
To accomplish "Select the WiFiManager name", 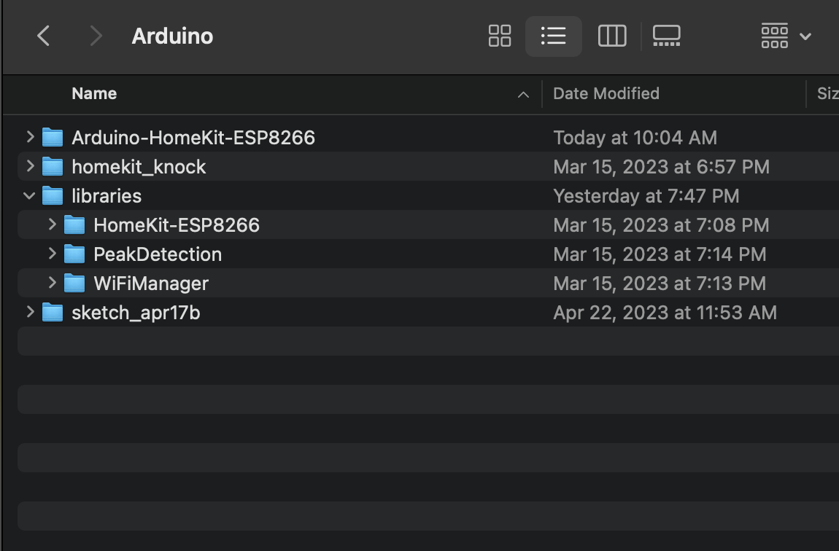I will click(151, 284).
